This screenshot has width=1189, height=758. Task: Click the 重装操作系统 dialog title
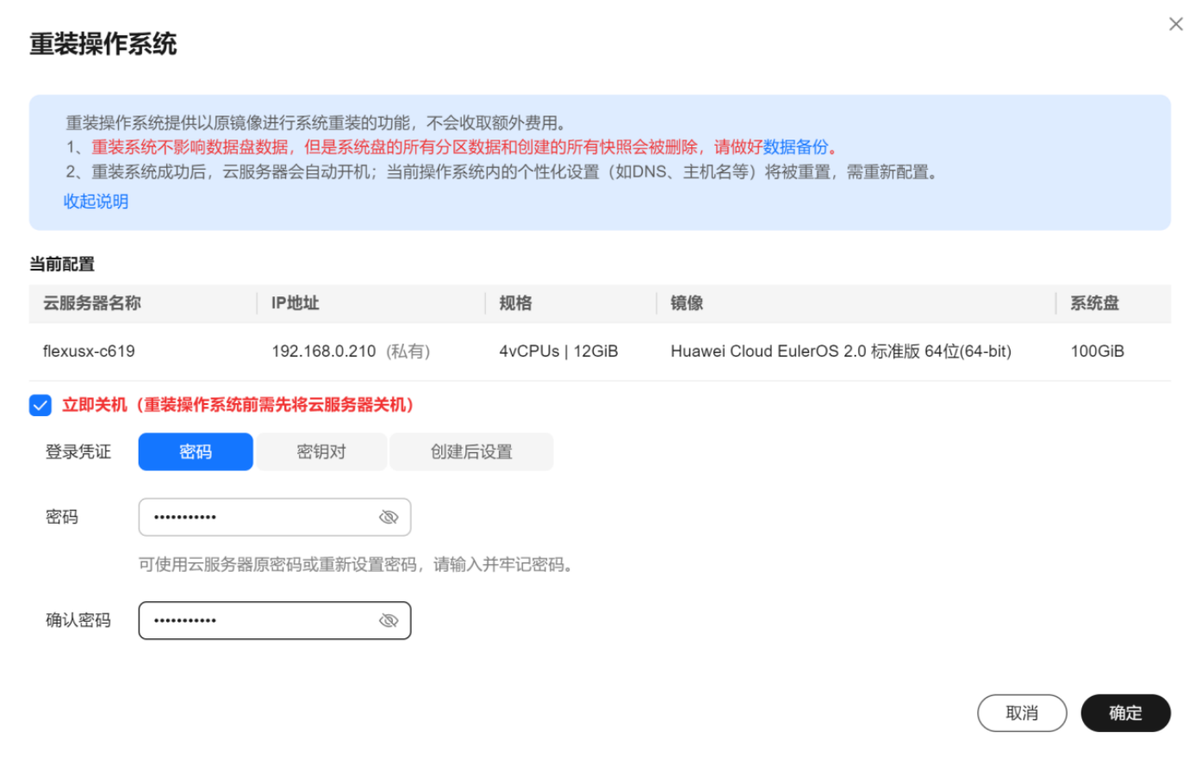(x=103, y=44)
